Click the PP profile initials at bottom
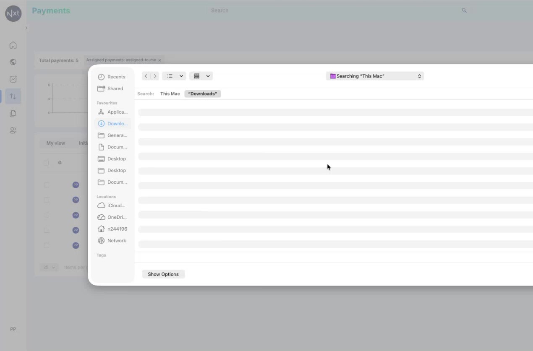 click(x=13, y=329)
